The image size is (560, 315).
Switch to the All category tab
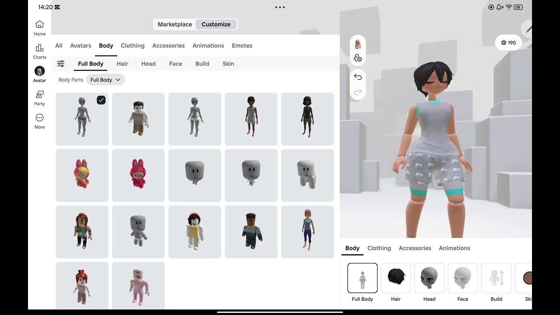(x=59, y=45)
